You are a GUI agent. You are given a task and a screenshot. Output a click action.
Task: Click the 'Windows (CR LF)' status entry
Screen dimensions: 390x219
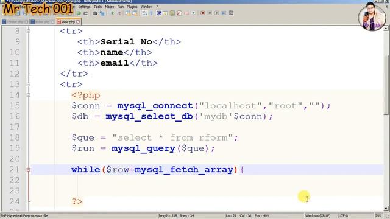pos(317,215)
